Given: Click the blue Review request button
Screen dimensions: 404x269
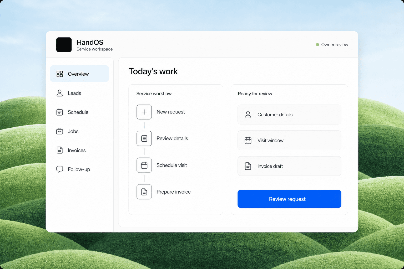Looking at the screenshot, I should pyautogui.click(x=289, y=199).
